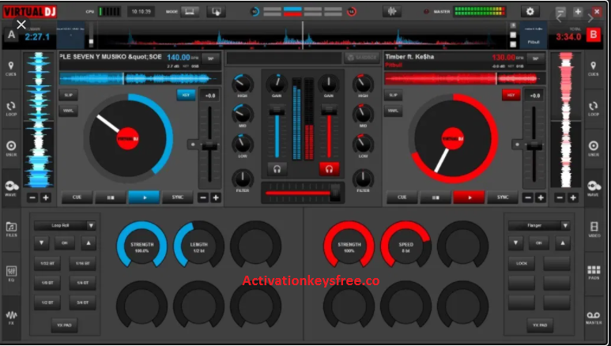Click CUE on the right deck
Screen dimensions: 611x346
402,197
